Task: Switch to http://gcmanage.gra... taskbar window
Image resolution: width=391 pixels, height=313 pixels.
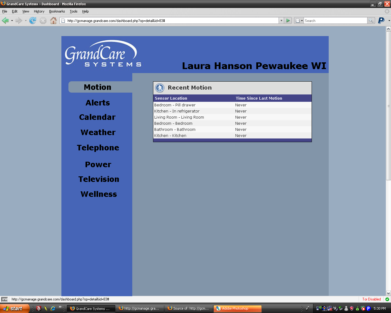Action: click(140, 308)
